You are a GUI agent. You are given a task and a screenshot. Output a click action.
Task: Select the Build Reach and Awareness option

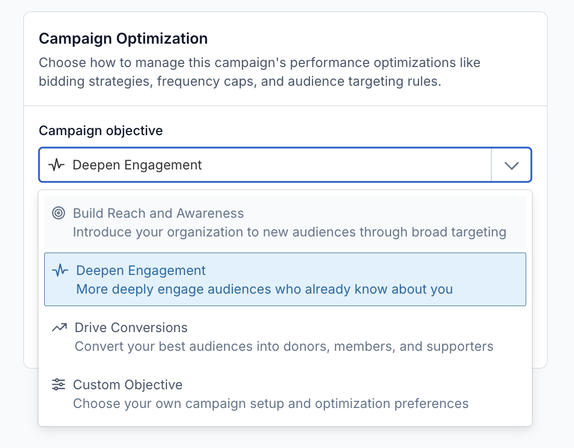[x=285, y=222]
